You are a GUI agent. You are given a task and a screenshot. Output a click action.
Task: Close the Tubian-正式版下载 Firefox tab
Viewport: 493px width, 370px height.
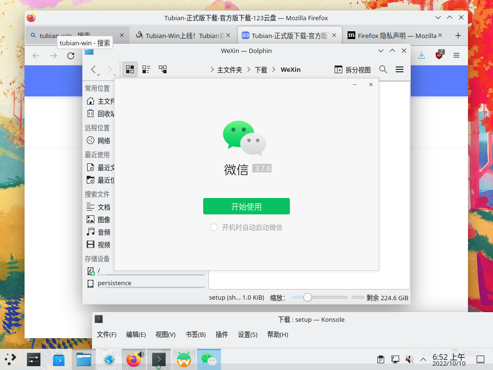334,35
